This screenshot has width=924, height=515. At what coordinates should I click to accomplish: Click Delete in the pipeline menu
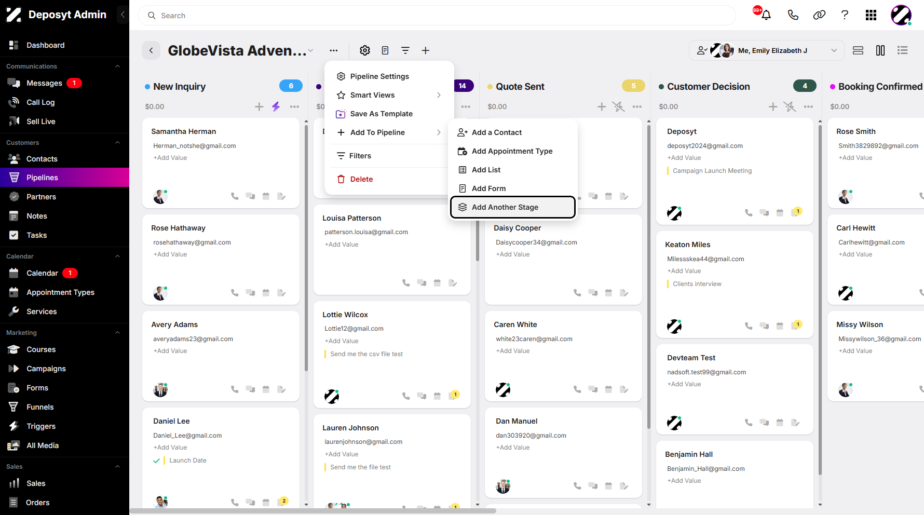pyautogui.click(x=389, y=179)
